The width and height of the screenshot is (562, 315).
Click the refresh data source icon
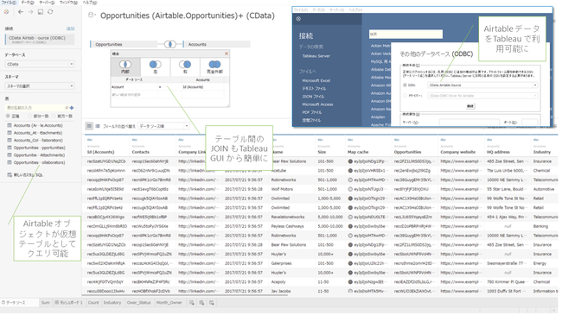[50, 12]
